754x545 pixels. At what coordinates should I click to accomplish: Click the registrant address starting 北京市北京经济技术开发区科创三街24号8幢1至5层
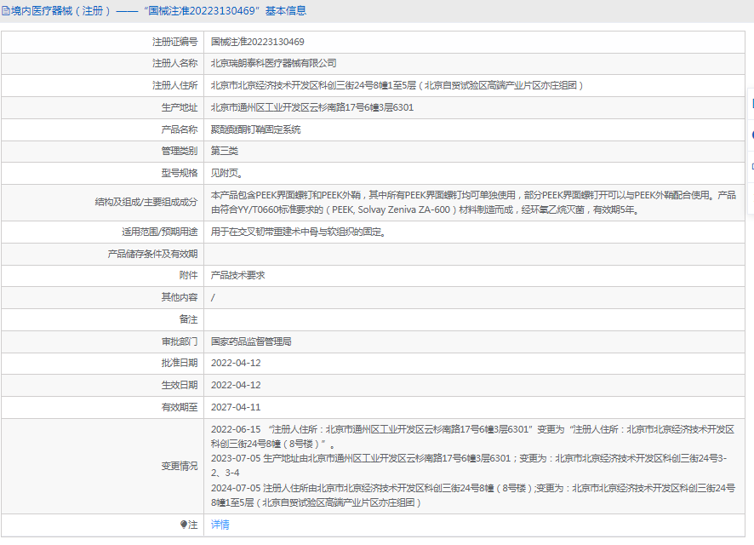(x=397, y=86)
